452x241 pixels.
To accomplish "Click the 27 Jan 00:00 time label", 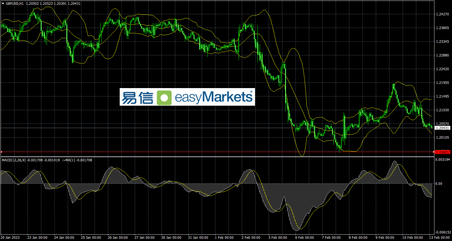I will click(145, 238).
